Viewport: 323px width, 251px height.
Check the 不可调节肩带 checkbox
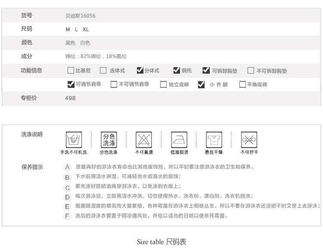(114, 84)
